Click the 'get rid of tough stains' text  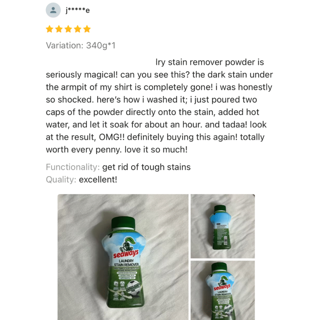[146, 167]
